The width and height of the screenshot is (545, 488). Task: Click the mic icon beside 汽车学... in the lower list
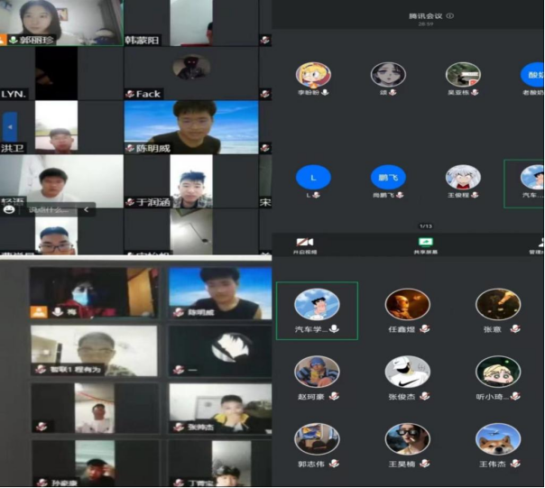pos(334,329)
